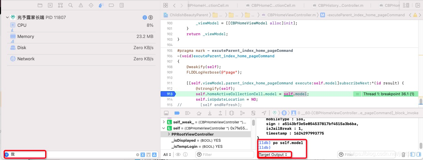
Task: Continue program execution
Action: [188, 113]
